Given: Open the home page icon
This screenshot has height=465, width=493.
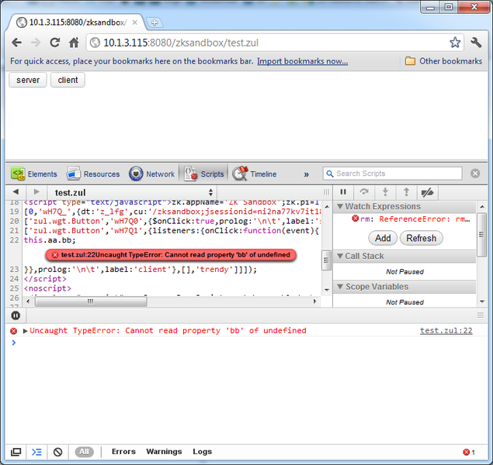Looking at the screenshot, I should coord(74,43).
